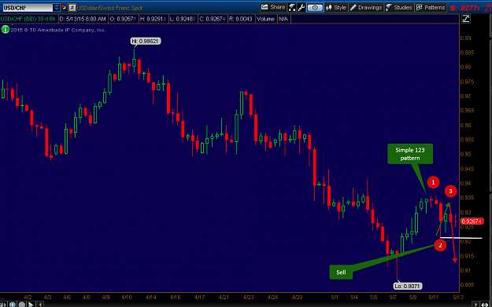The height and width of the screenshot is (307, 492).
Task: Click the scroll-left arrow at bottom left
Action: tap(40, 304)
